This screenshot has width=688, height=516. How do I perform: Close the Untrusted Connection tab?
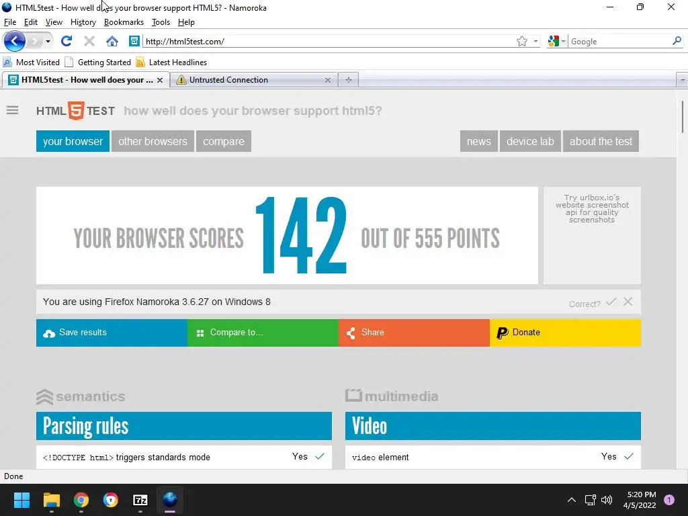pyautogui.click(x=327, y=81)
